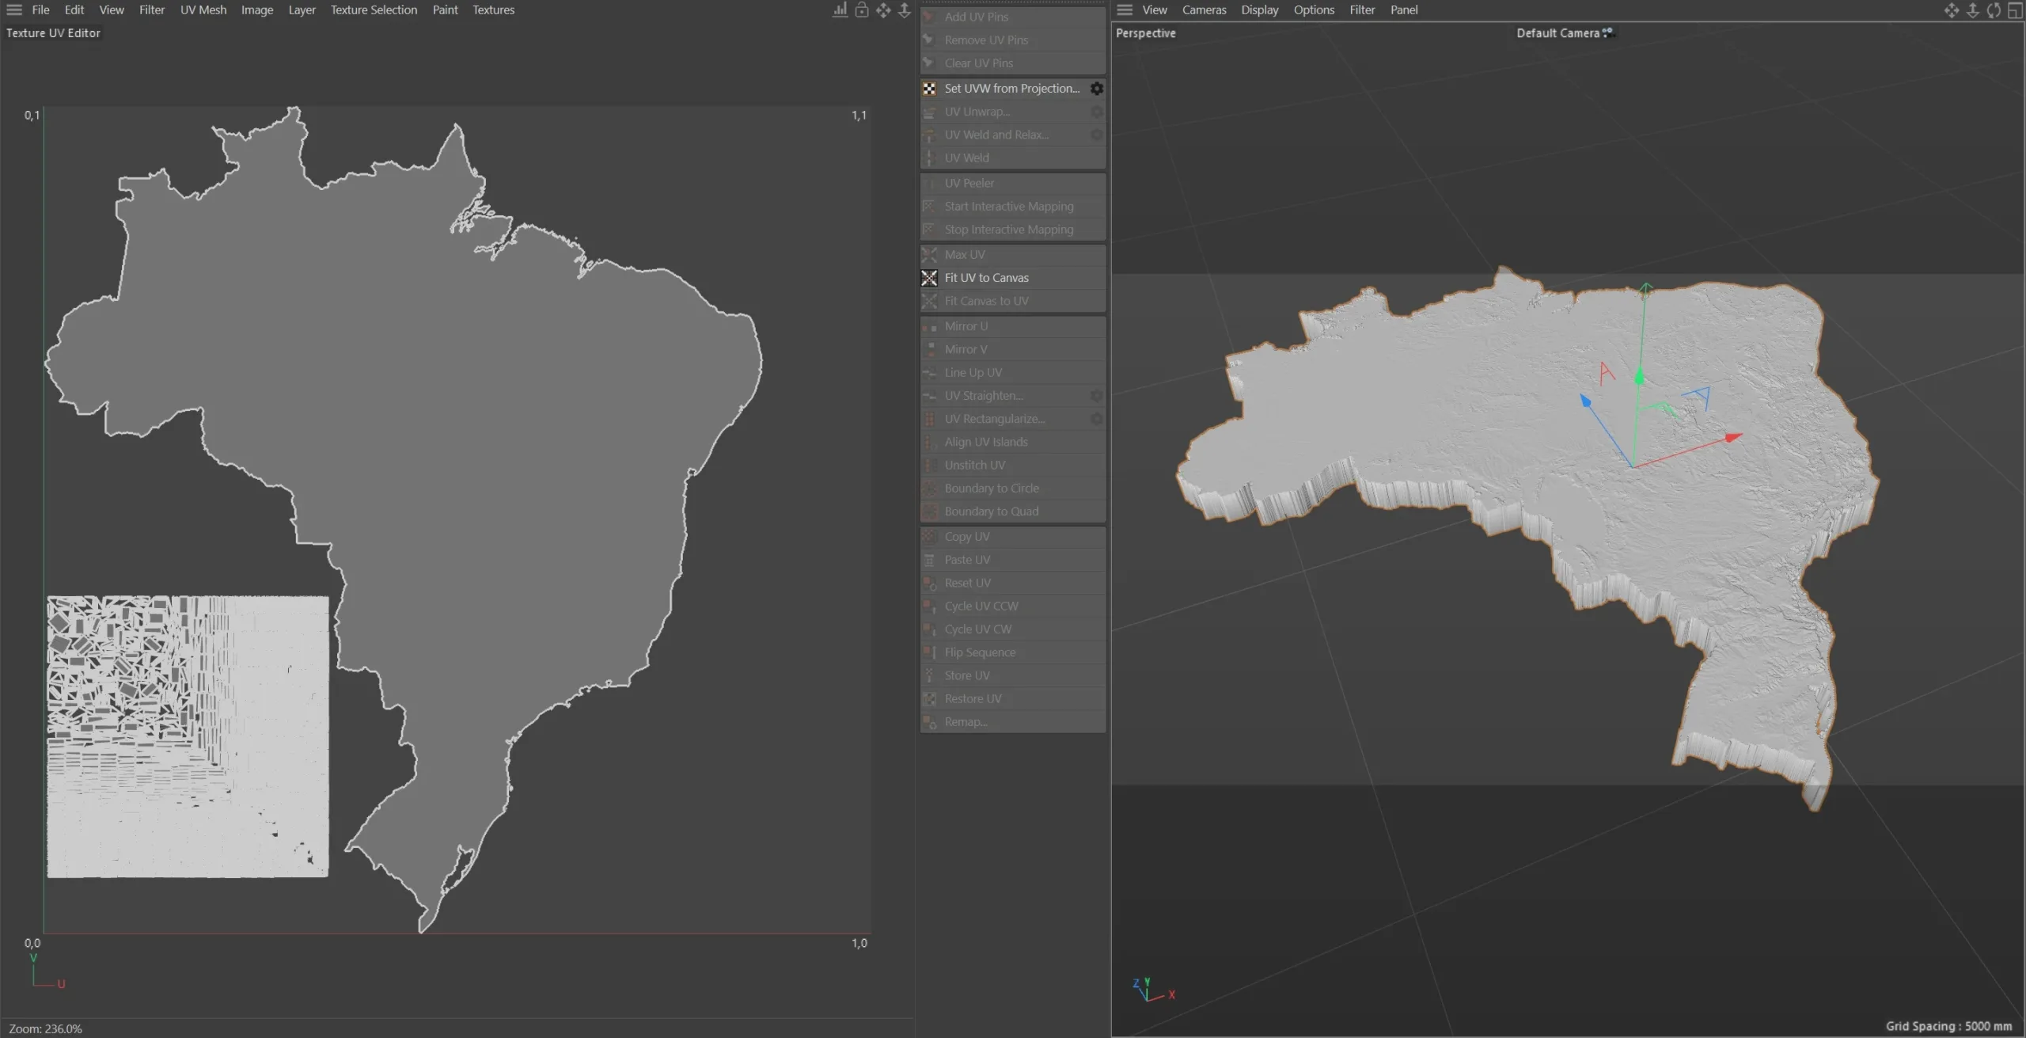Screen dimensions: 2026x1038
Task: Click the UV Unwrap icon in the command list
Action: pyautogui.click(x=929, y=112)
